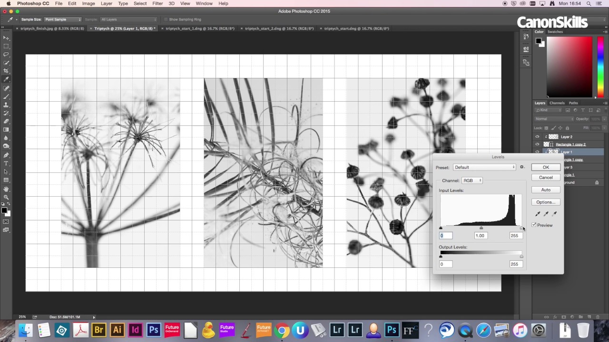609x342 pixels.
Task: Open the layer Fill dropdown arrow
Action: pyautogui.click(x=605, y=128)
